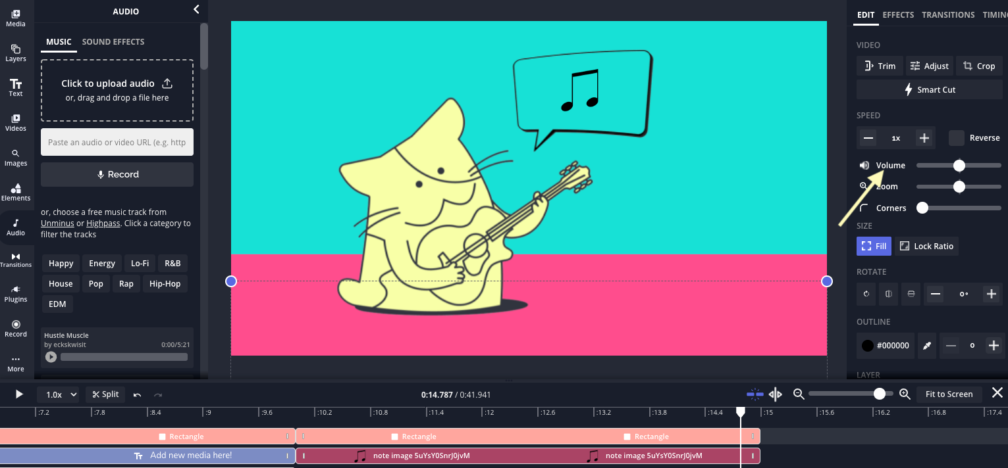
Task: Click the eyedropper outline color picker
Action: coord(927,346)
